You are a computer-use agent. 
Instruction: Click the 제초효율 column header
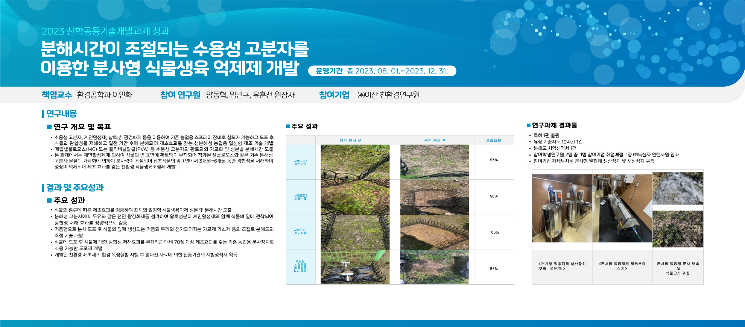pyautogui.click(x=494, y=140)
